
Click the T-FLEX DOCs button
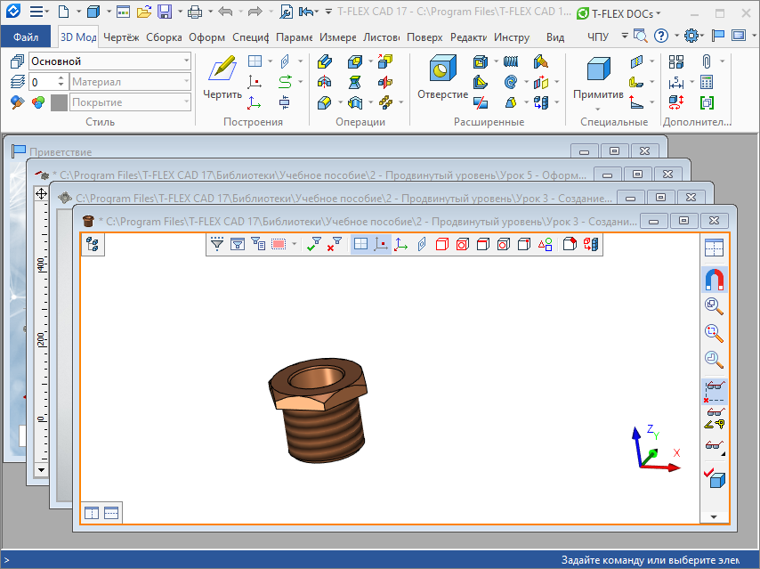tap(617, 13)
